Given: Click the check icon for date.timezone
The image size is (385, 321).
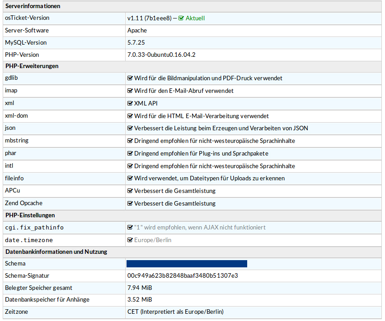Looking at the screenshot, I should click(130, 240).
